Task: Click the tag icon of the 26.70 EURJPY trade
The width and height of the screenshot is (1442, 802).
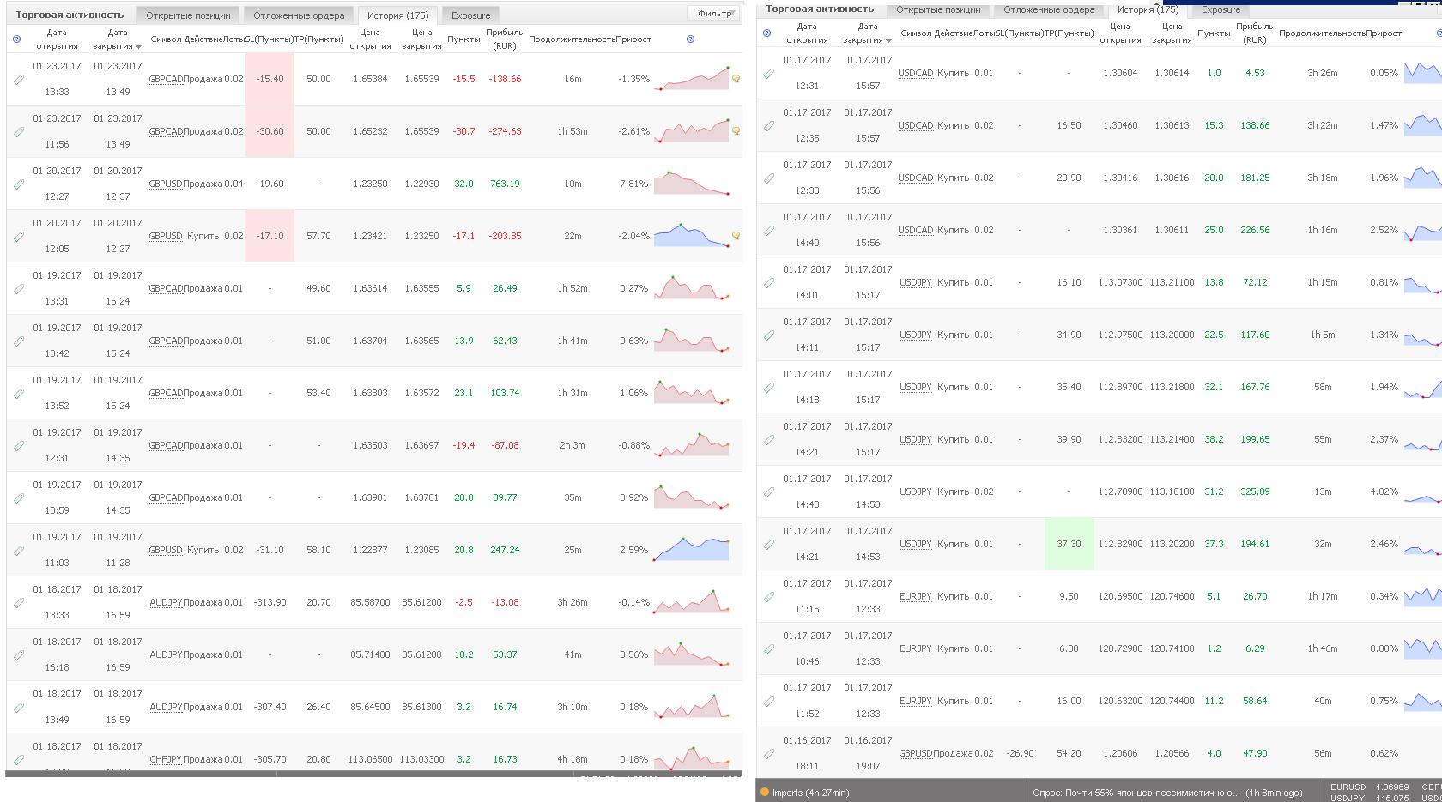Action: point(769,597)
